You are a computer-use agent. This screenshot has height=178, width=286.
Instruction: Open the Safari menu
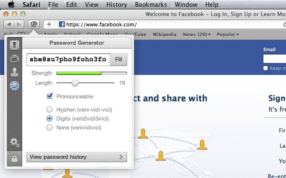(x=31, y=4)
